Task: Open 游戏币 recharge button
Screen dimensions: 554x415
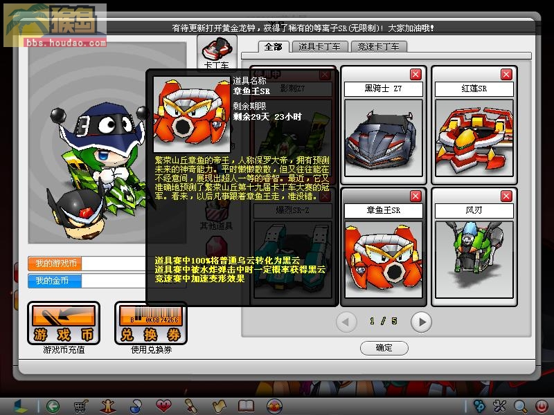Action: tap(64, 323)
